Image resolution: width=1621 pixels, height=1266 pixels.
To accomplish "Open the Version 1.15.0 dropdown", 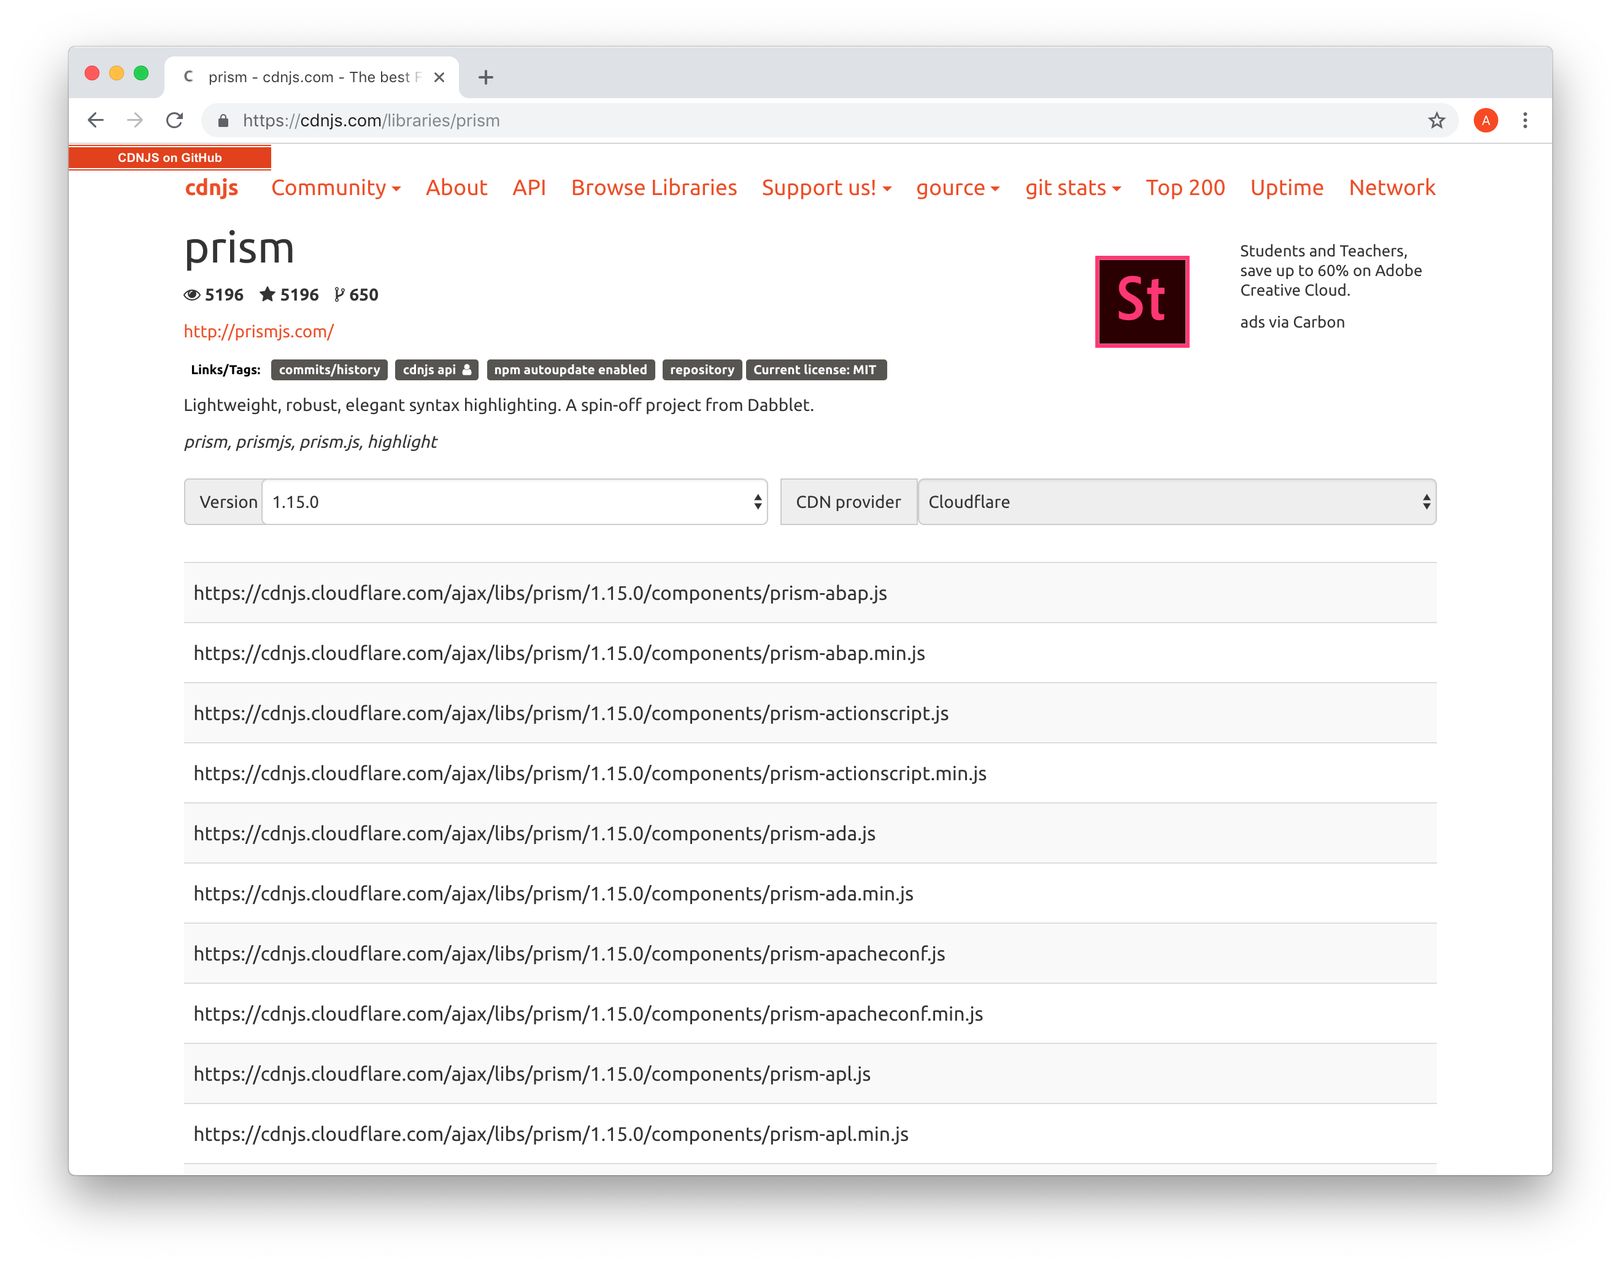I will (x=514, y=502).
